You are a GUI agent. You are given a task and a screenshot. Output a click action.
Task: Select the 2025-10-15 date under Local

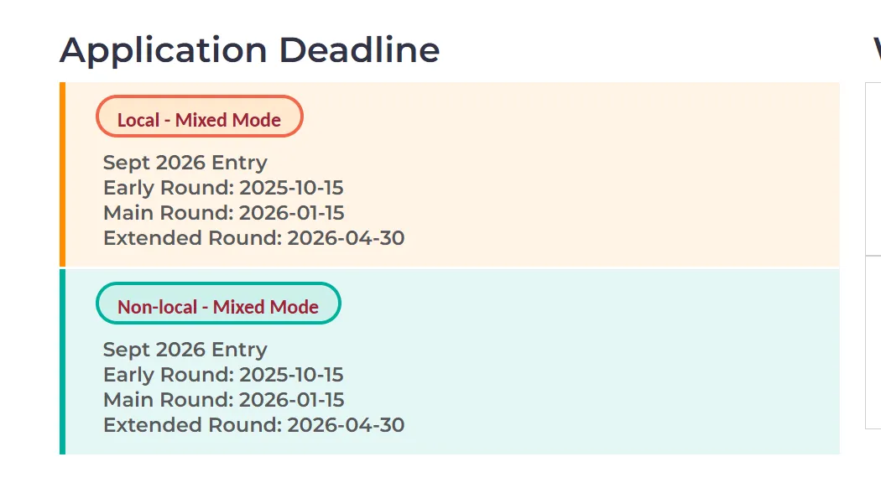[x=291, y=188]
